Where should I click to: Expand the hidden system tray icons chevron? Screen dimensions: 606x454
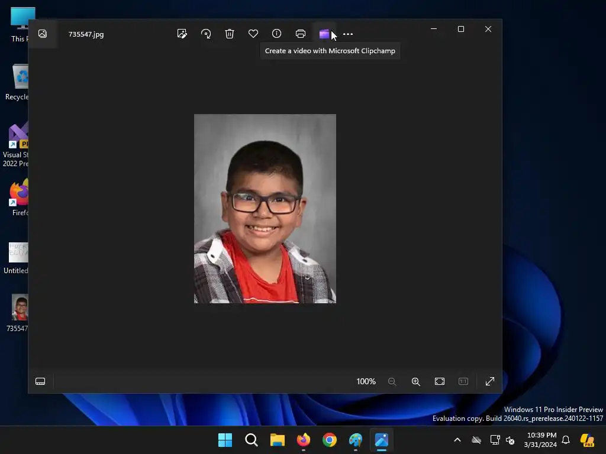[x=457, y=440]
